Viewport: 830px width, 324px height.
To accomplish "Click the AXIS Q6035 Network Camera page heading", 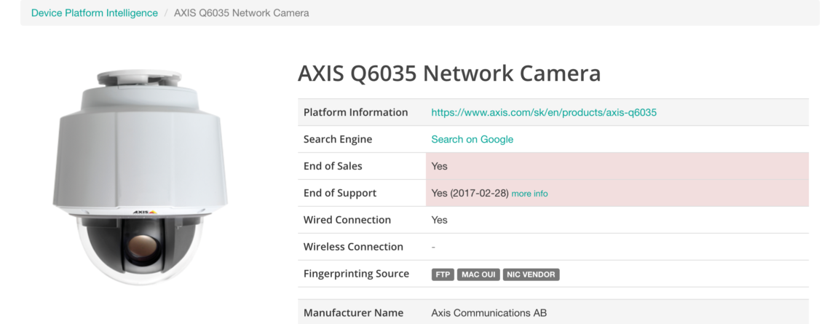I will coord(449,73).
